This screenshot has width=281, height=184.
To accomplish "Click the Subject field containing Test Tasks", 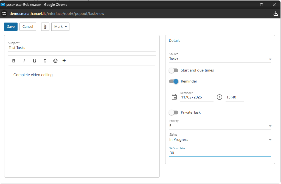I will tap(82, 48).
